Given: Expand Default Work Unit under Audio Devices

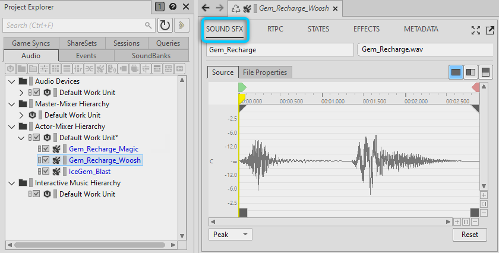Looking at the screenshot, I should coord(22,93).
